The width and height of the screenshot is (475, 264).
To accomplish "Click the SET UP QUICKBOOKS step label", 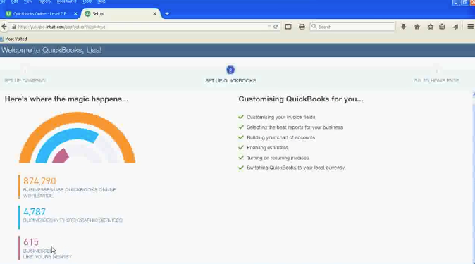I will pos(230,80).
